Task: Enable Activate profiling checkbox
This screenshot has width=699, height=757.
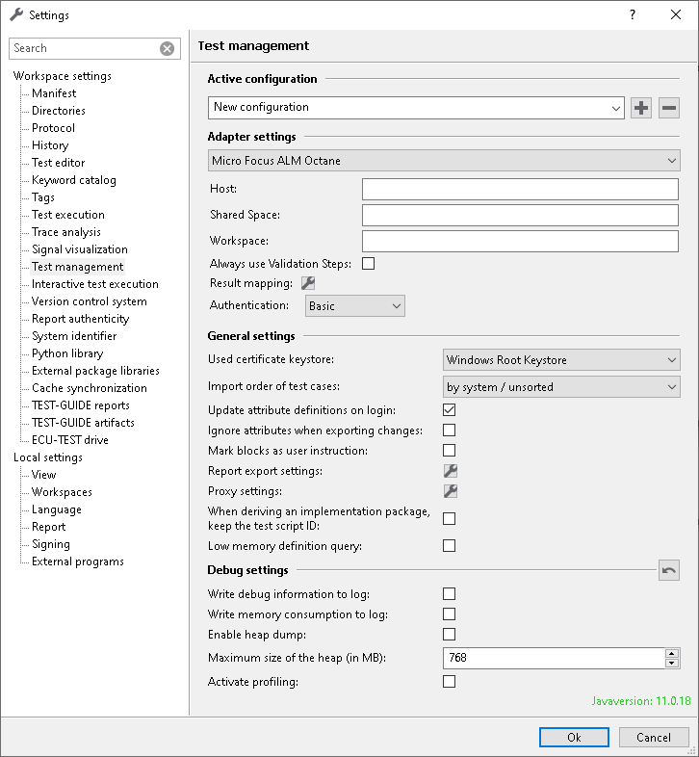Action: (x=449, y=682)
